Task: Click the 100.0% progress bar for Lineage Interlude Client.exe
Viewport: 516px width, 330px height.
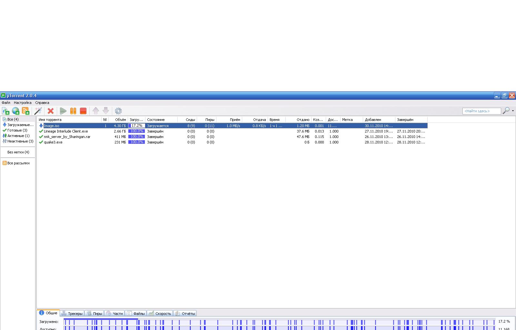Action: pyautogui.click(x=136, y=131)
